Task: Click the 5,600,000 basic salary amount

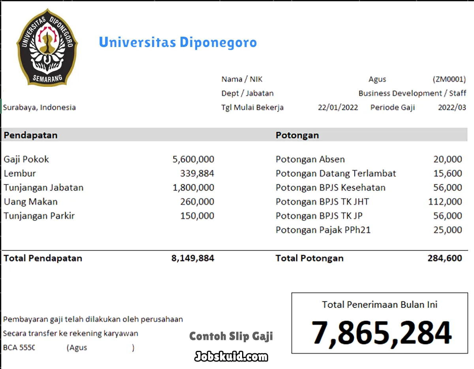Action: pos(193,159)
